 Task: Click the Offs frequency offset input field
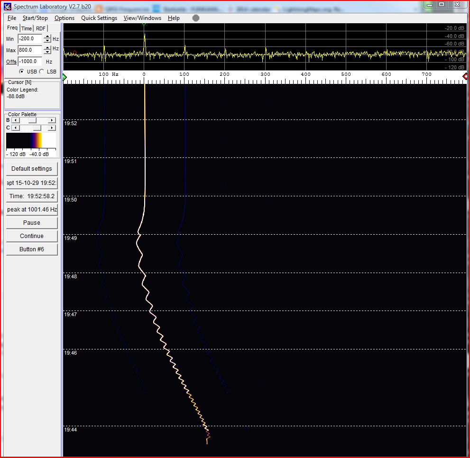[x=30, y=62]
